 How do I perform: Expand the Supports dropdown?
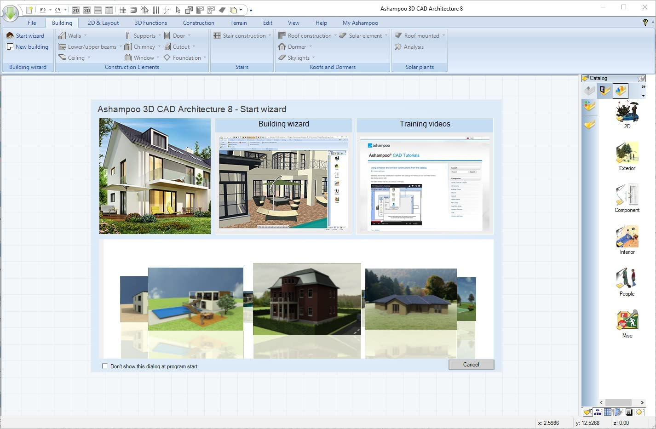[x=160, y=36]
